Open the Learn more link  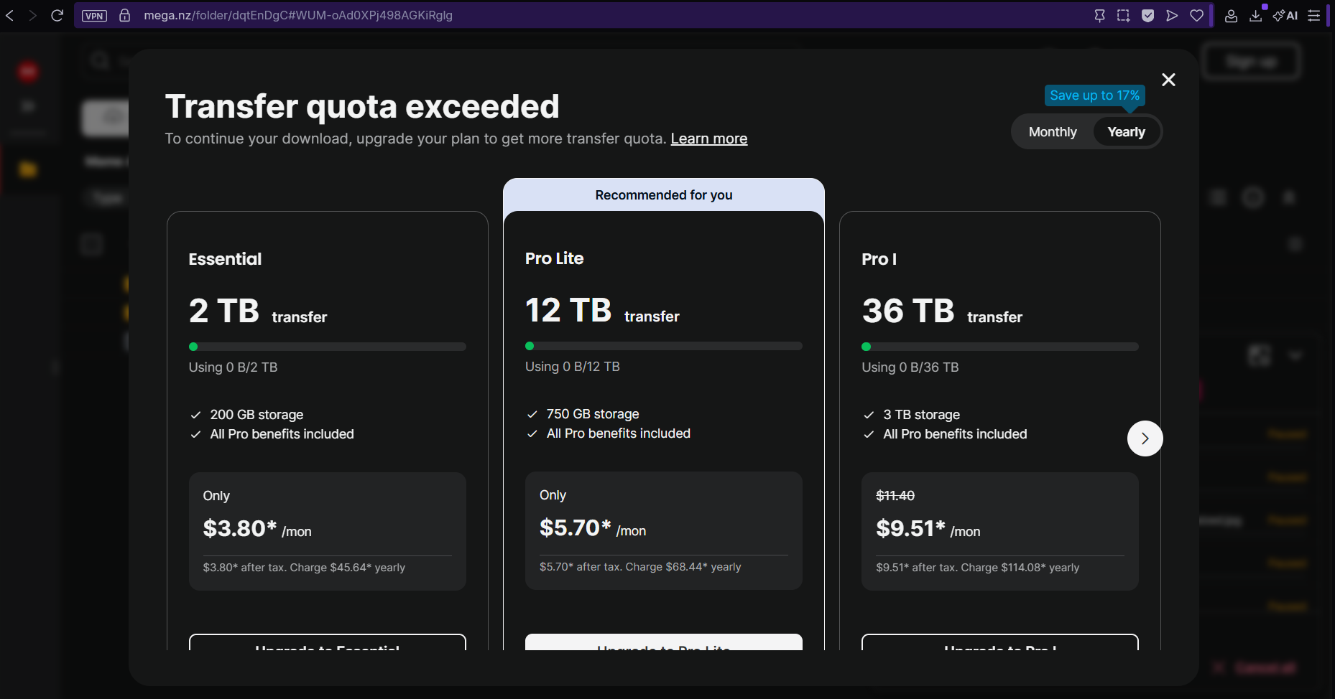(x=709, y=139)
